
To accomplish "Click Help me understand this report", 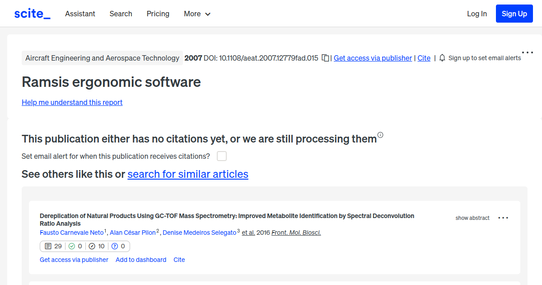I will point(72,102).
